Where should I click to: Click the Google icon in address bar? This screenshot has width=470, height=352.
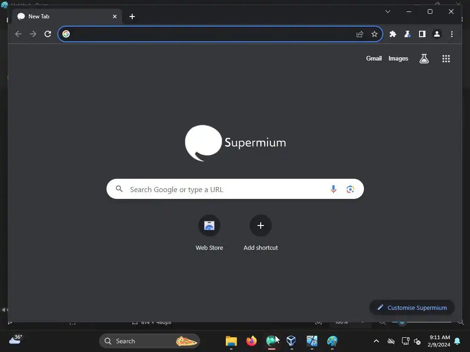66,34
